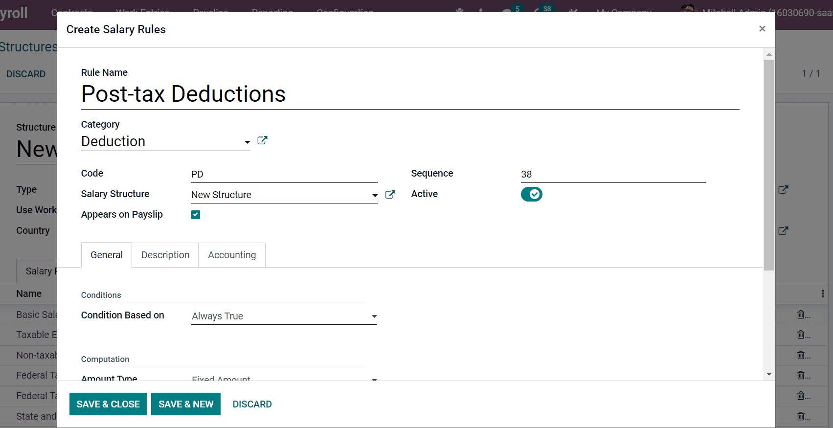Switch to the Description tab
Screen dimensions: 833x428
point(165,255)
